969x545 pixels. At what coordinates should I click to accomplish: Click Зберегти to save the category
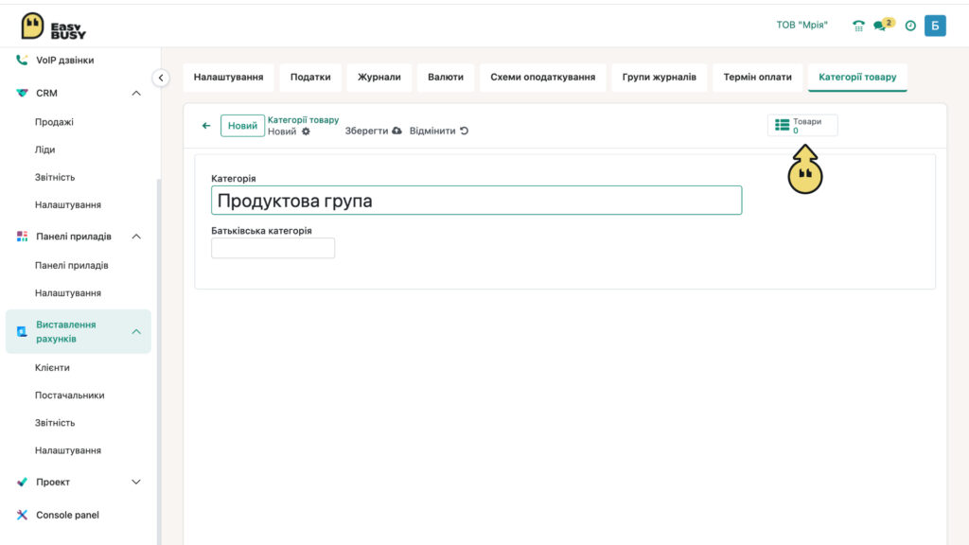373,131
